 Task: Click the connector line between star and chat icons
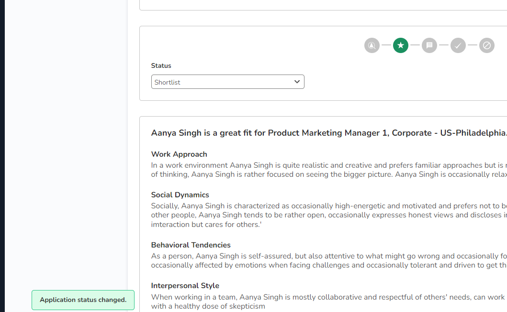[x=415, y=45]
